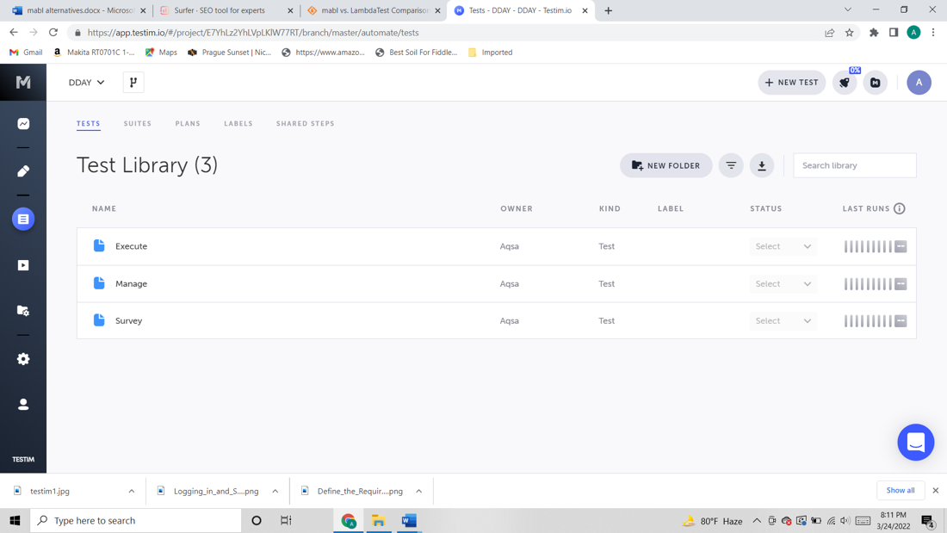947x533 pixels.
Task: Click the file icon of Survey test
Action: tap(99, 319)
